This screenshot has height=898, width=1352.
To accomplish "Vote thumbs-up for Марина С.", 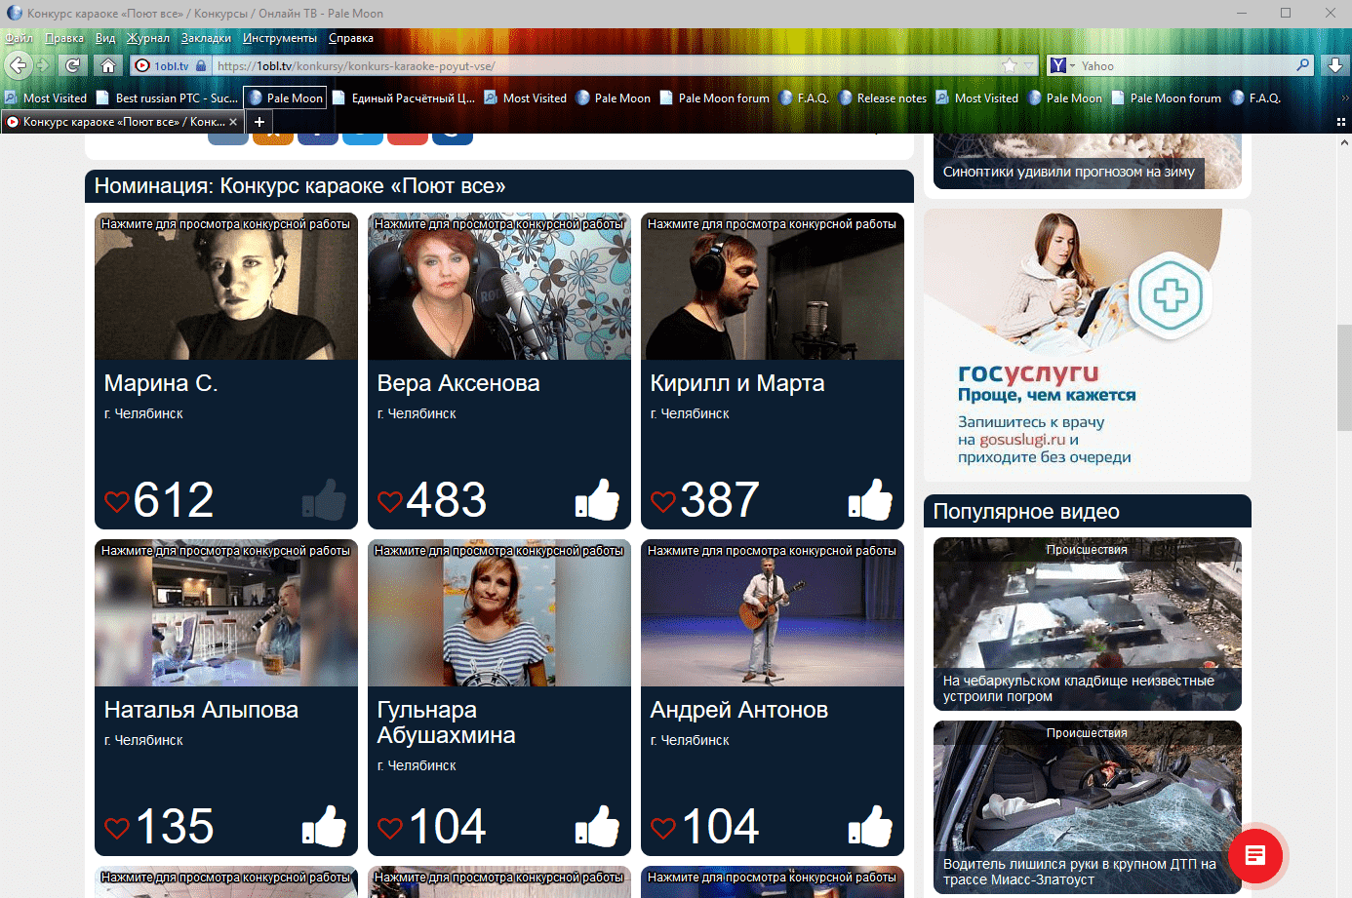I will (x=325, y=498).
